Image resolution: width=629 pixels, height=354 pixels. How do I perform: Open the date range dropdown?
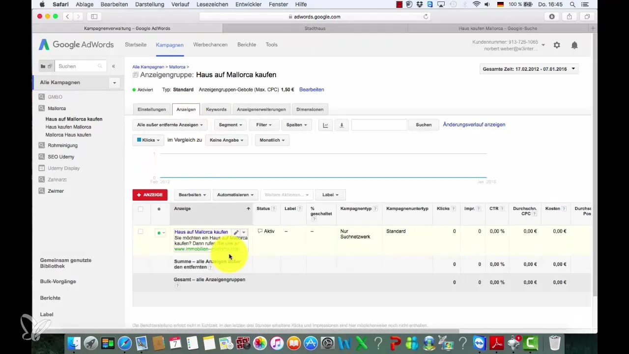click(x=529, y=69)
